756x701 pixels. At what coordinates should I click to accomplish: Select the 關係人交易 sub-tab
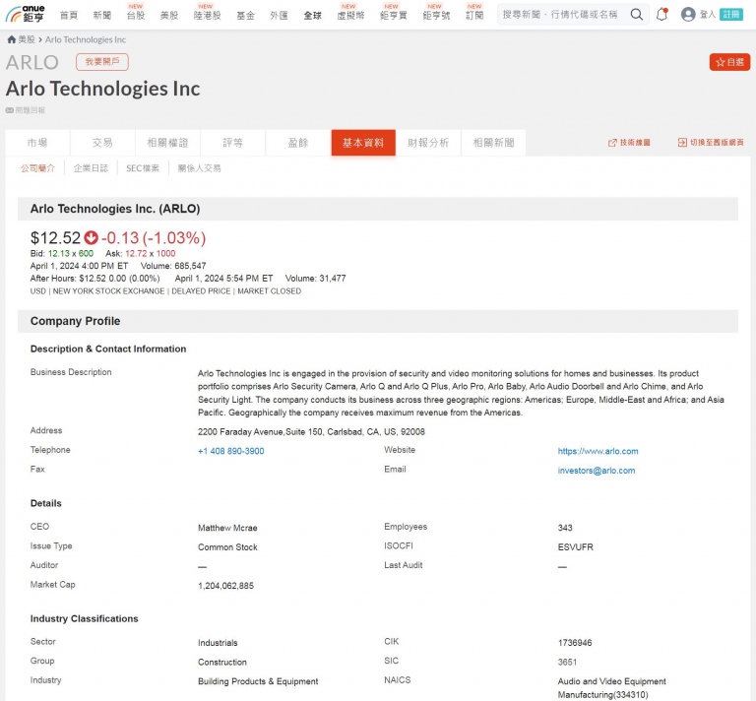199,168
